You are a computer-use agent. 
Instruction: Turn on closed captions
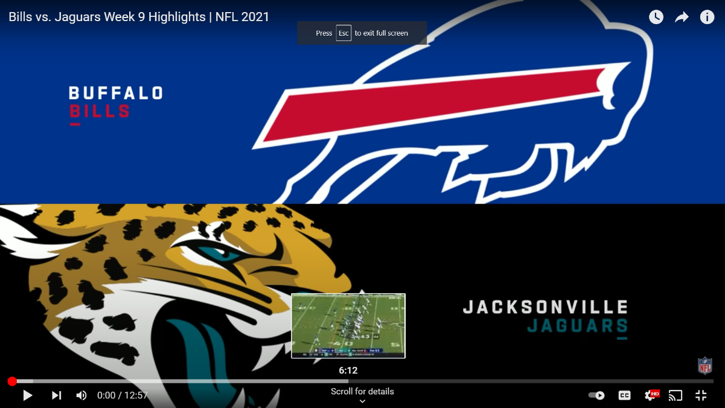coord(625,395)
